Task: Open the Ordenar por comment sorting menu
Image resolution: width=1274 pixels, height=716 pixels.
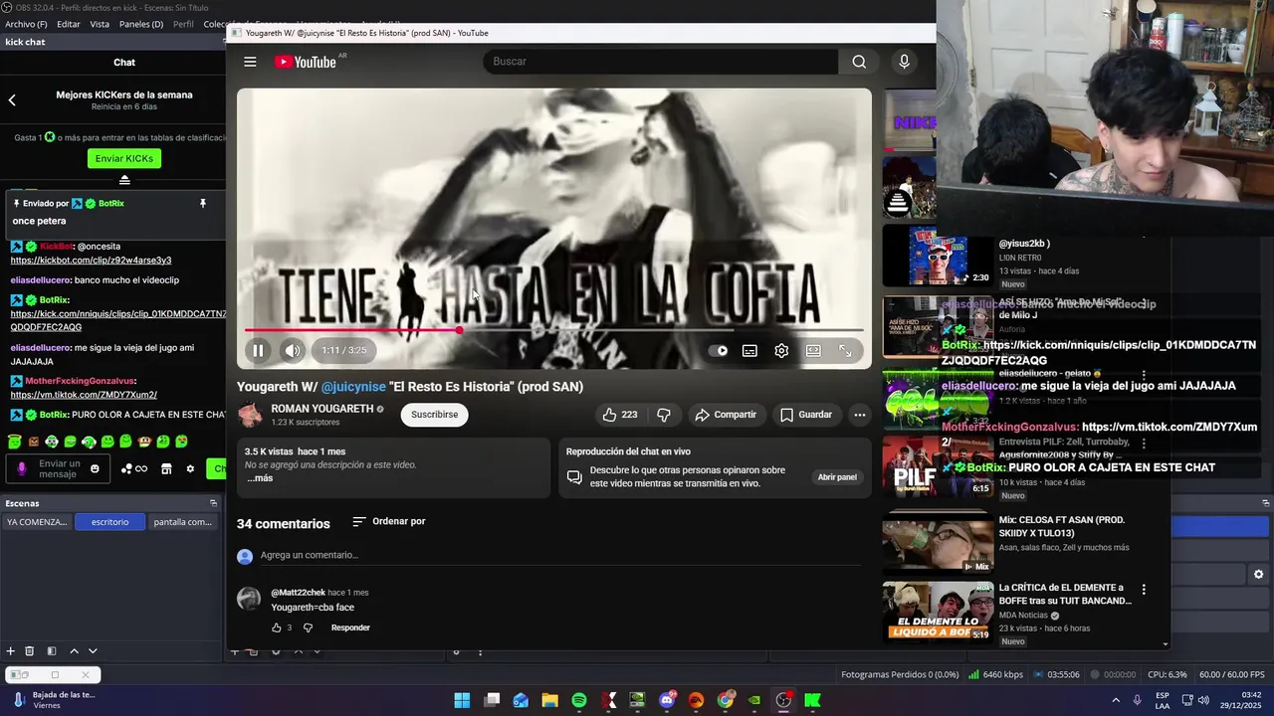Action: point(389,521)
